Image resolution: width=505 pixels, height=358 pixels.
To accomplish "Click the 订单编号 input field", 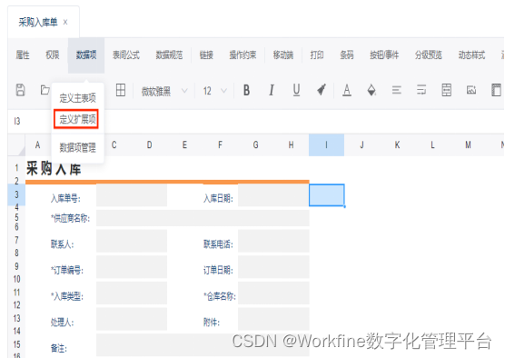I will click(x=132, y=267).
